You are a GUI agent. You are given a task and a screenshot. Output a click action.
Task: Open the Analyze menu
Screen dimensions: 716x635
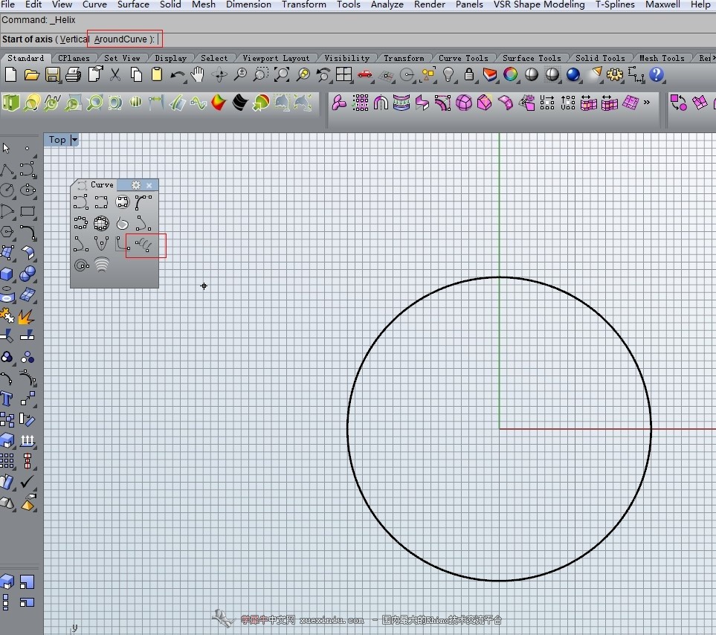pos(387,4)
